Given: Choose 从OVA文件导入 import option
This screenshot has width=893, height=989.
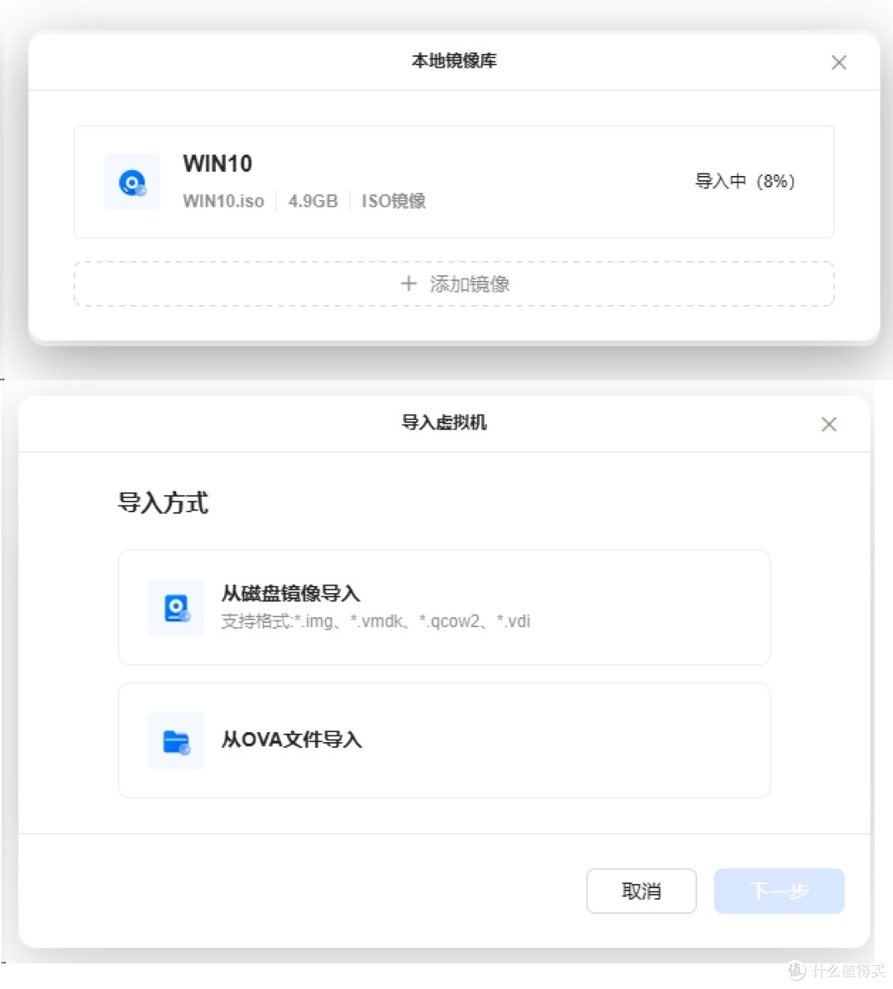Looking at the screenshot, I should click(x=444, y=741).
